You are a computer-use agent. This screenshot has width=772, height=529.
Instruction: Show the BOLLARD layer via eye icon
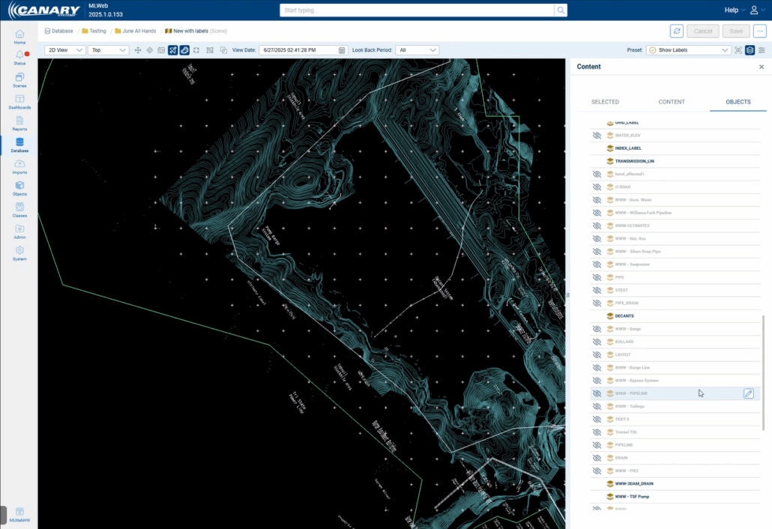click(x=597, y=342)
